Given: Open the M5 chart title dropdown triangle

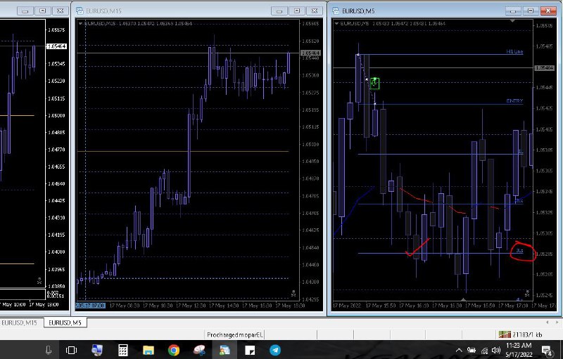Looking at the screenshot, I should coord(336,24).
